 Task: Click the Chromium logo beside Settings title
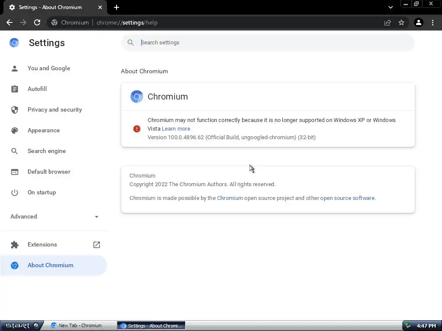point(14,43)
